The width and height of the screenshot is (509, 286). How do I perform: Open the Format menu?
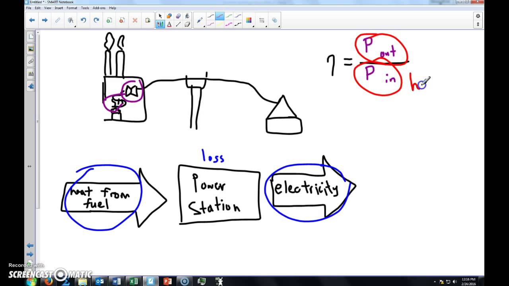(x=72, y=8)
